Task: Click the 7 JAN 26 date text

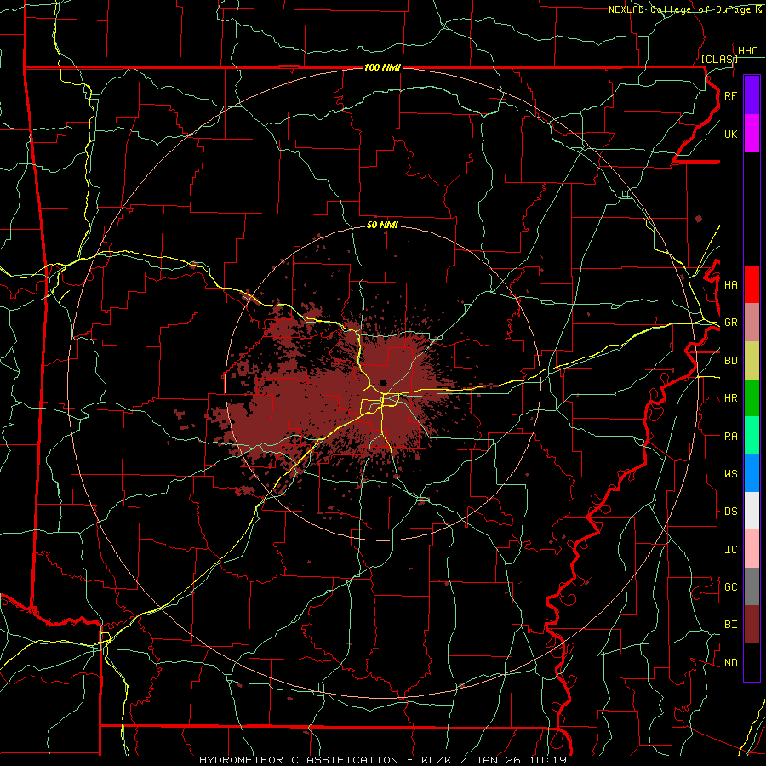Action: pyautogui.click(x=492, y=760)
